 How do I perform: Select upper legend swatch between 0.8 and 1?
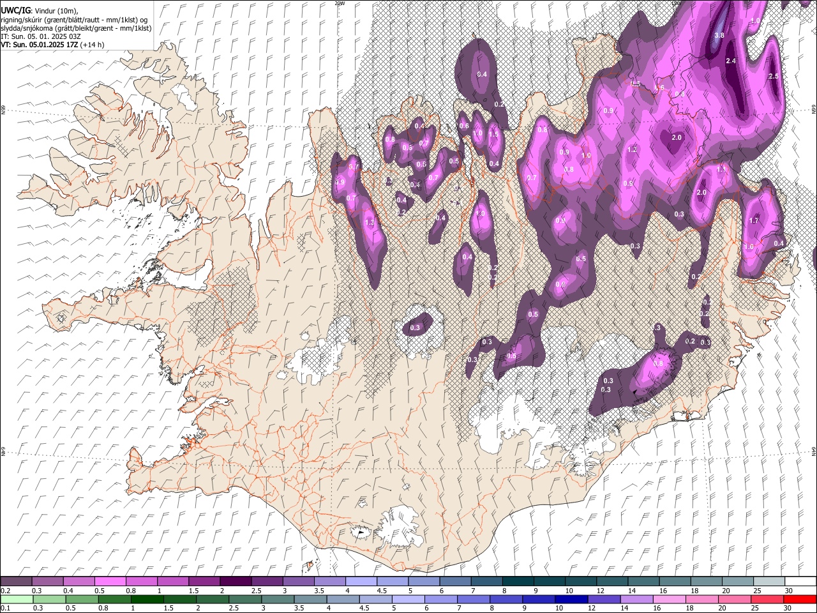[141, 581]
